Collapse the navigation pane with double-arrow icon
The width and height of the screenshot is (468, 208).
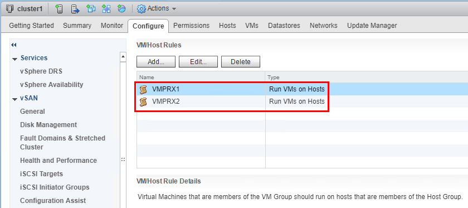pyautogui.click(x=13, y=45)
